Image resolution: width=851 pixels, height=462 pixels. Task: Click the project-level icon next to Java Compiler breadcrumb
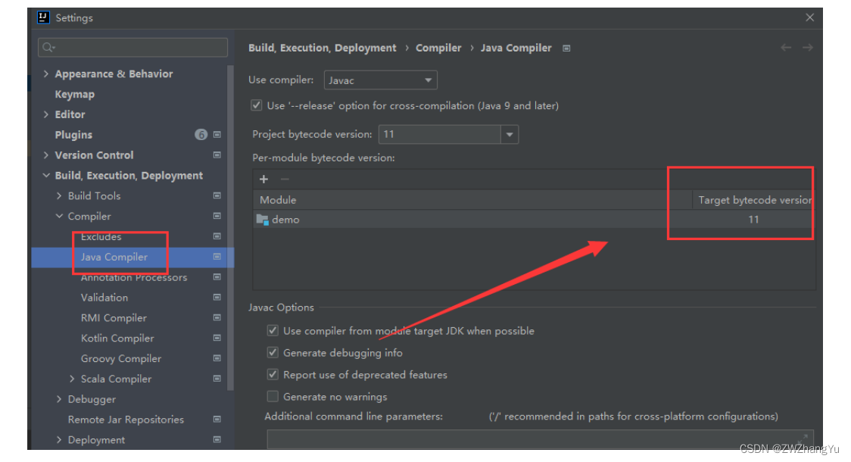566,48
